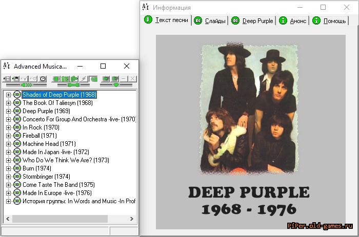Viewport: 359px width, 237px height.
Task: Click the left arrow of the album list scrollbar
Action: pos(8,219)
